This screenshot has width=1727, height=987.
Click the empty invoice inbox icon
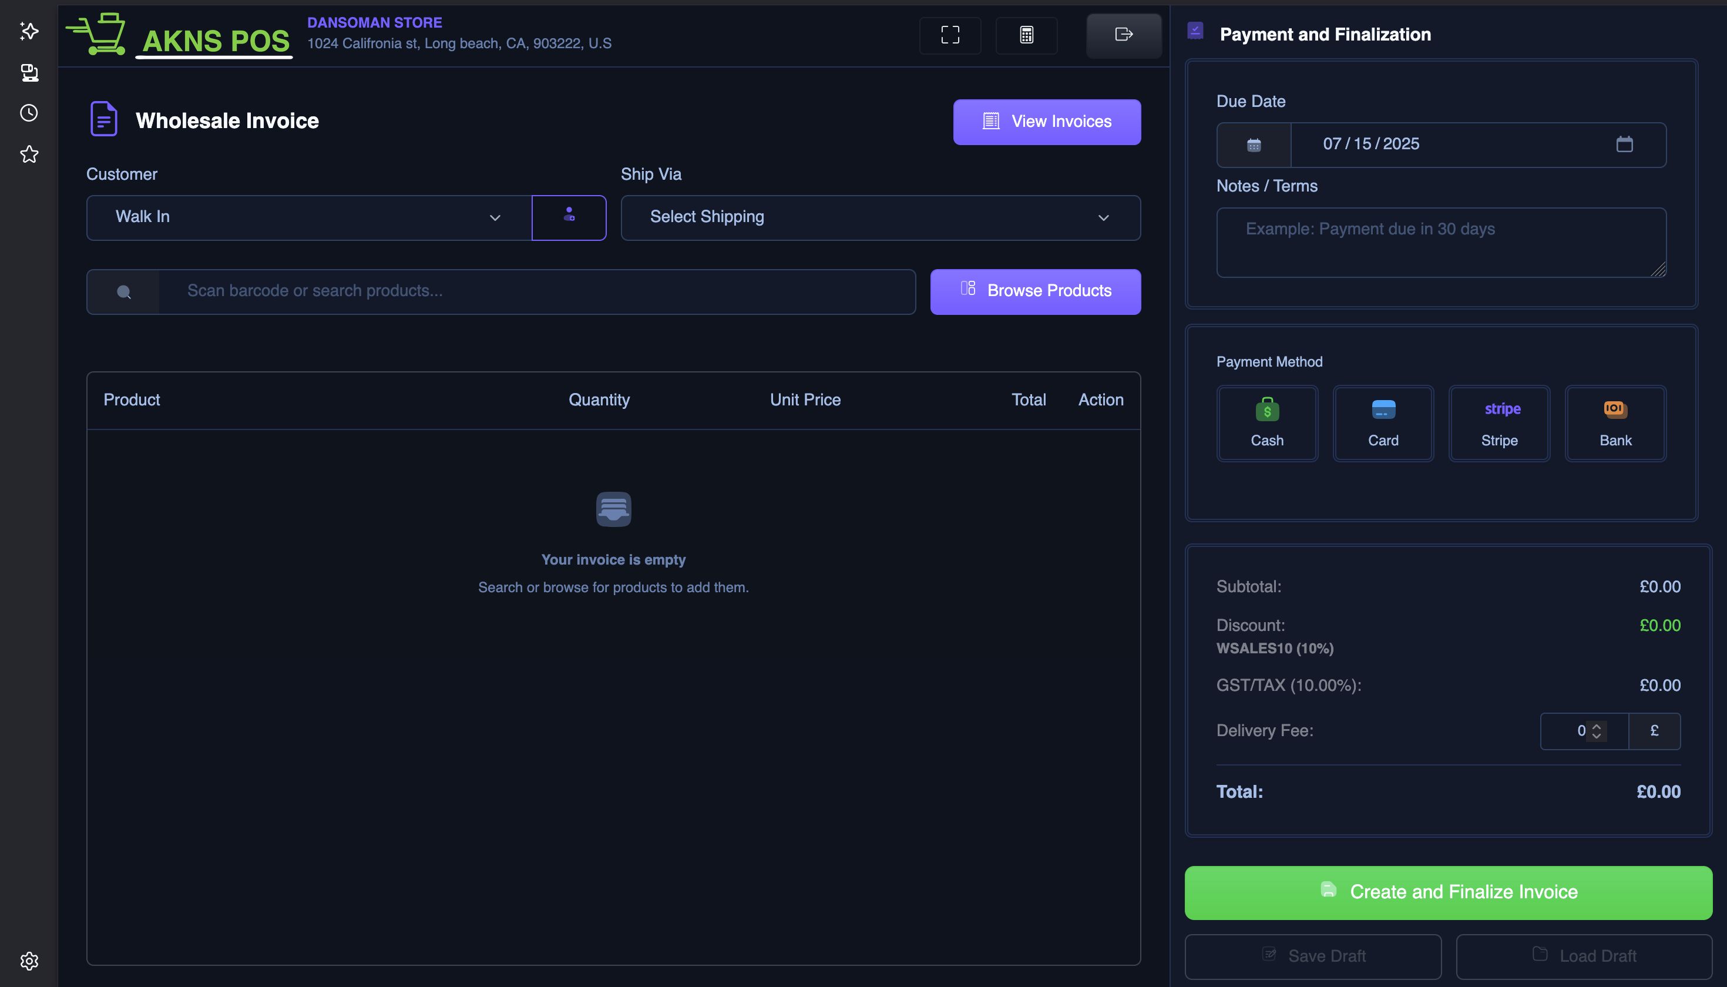(613, 509)
